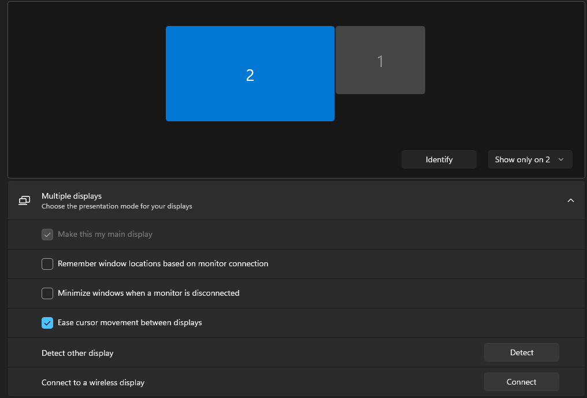The height and width of the screenshot is (398, 587).
Task: Click Connect for wireless display
Action: (521, 382)
